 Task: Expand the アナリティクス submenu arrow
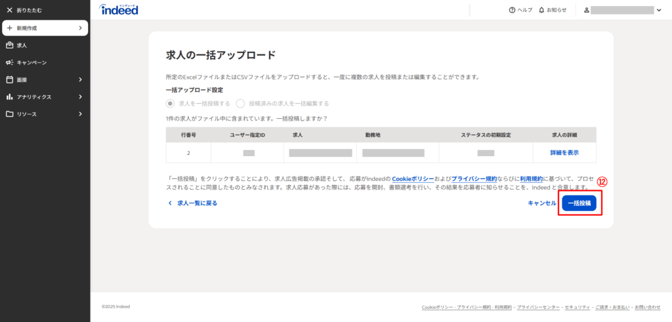80,96
